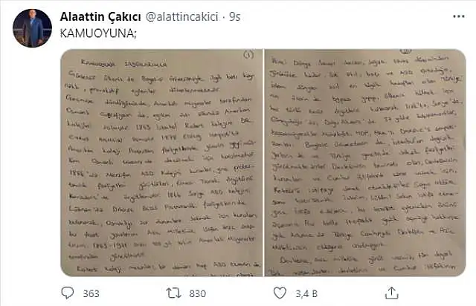Click the circled page number on first letter page
The height and width of the screenshot is (306, 476).
(248, 55)
